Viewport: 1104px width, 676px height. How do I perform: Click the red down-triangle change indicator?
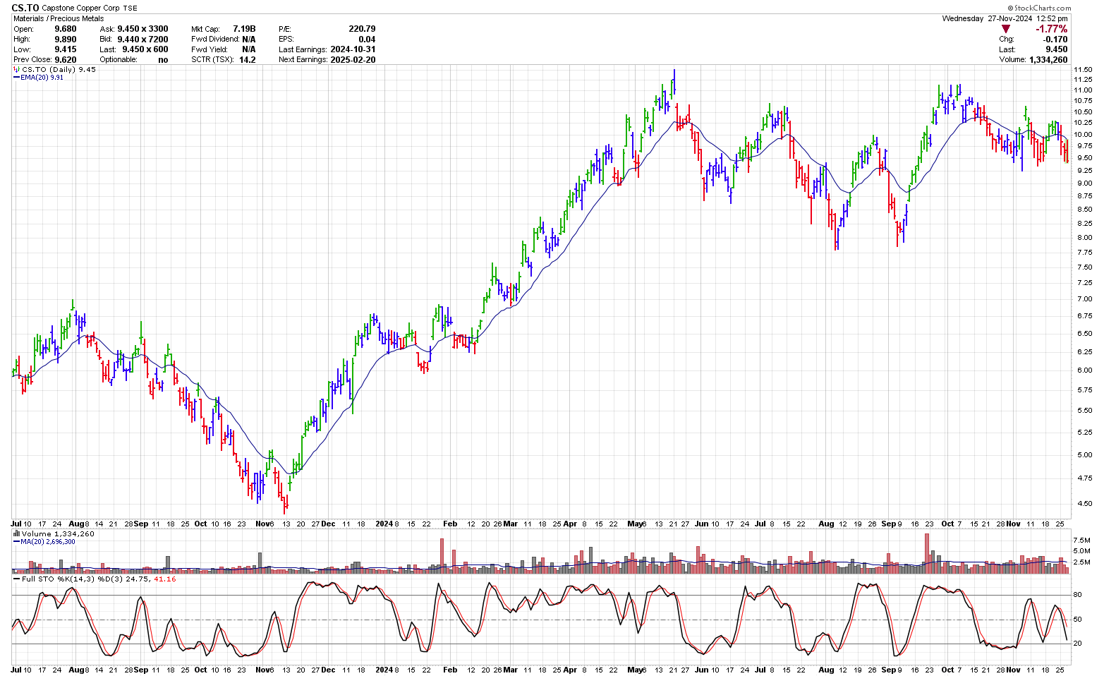click(1006, 29)
